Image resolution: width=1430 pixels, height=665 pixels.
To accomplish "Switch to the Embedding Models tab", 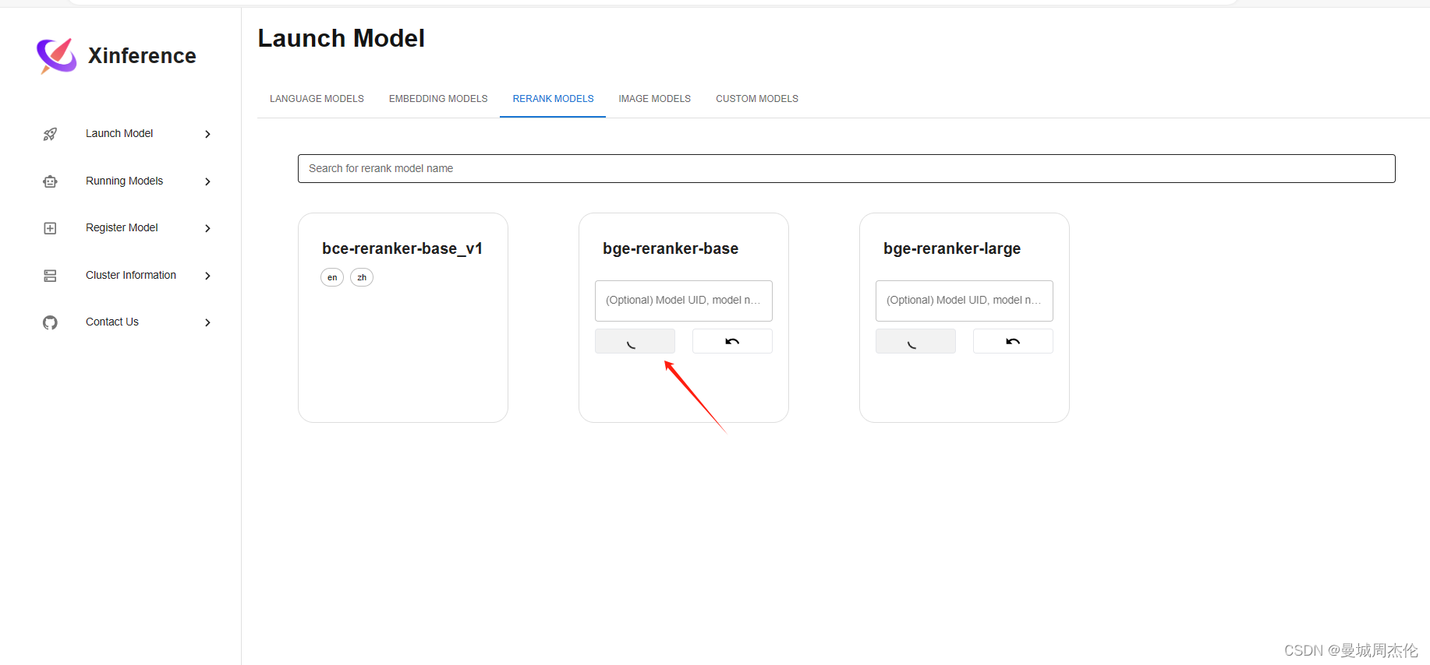I will 438,99.
